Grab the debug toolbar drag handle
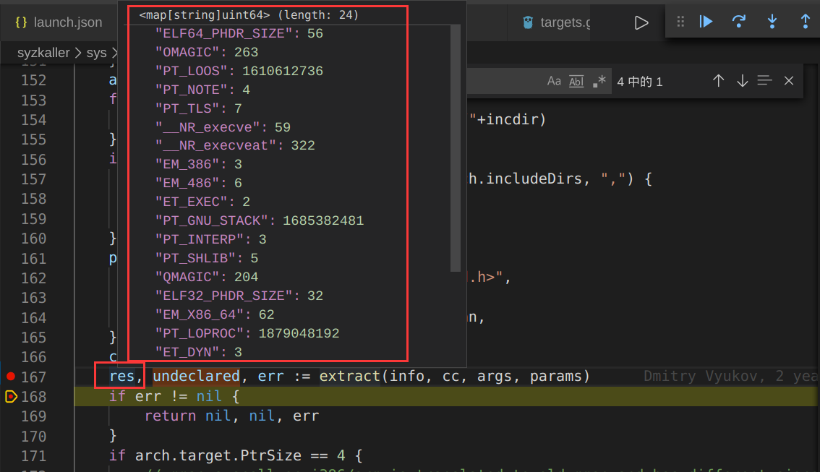 click(x=680, y=22)
